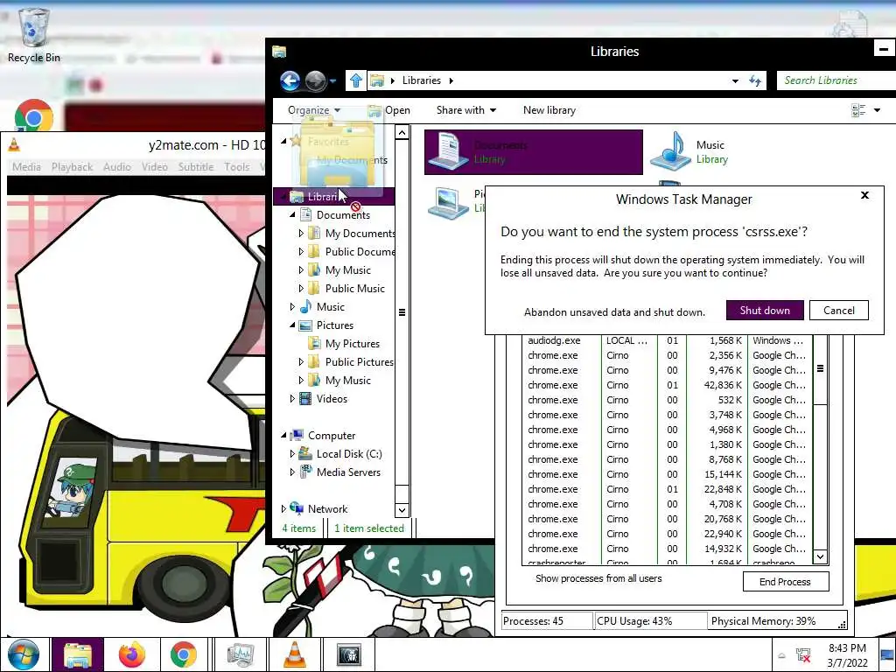Click the network status tray icon
896x672 pixels.
pyautogui.click(x=803, y=655)
